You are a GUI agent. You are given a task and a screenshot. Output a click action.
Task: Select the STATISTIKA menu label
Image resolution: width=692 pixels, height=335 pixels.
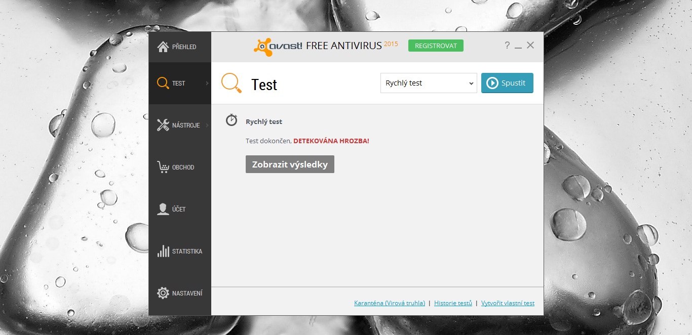pos(187,252)
